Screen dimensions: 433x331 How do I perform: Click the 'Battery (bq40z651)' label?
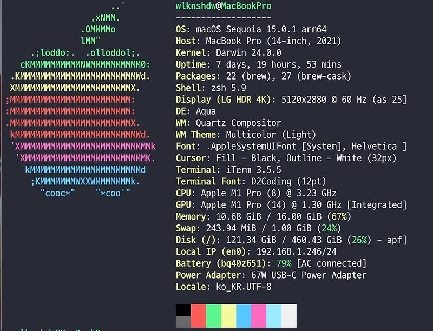[x=221, y=263]
